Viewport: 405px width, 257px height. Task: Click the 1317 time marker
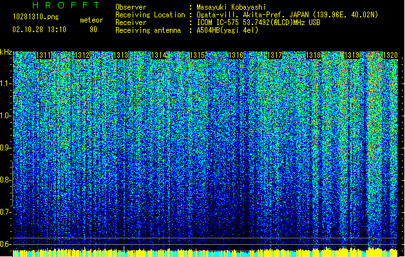274,55
